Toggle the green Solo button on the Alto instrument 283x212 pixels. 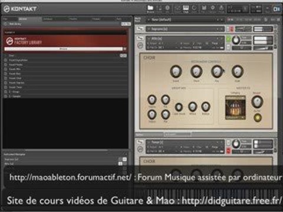pyautogui.click(x=228, y=39)
